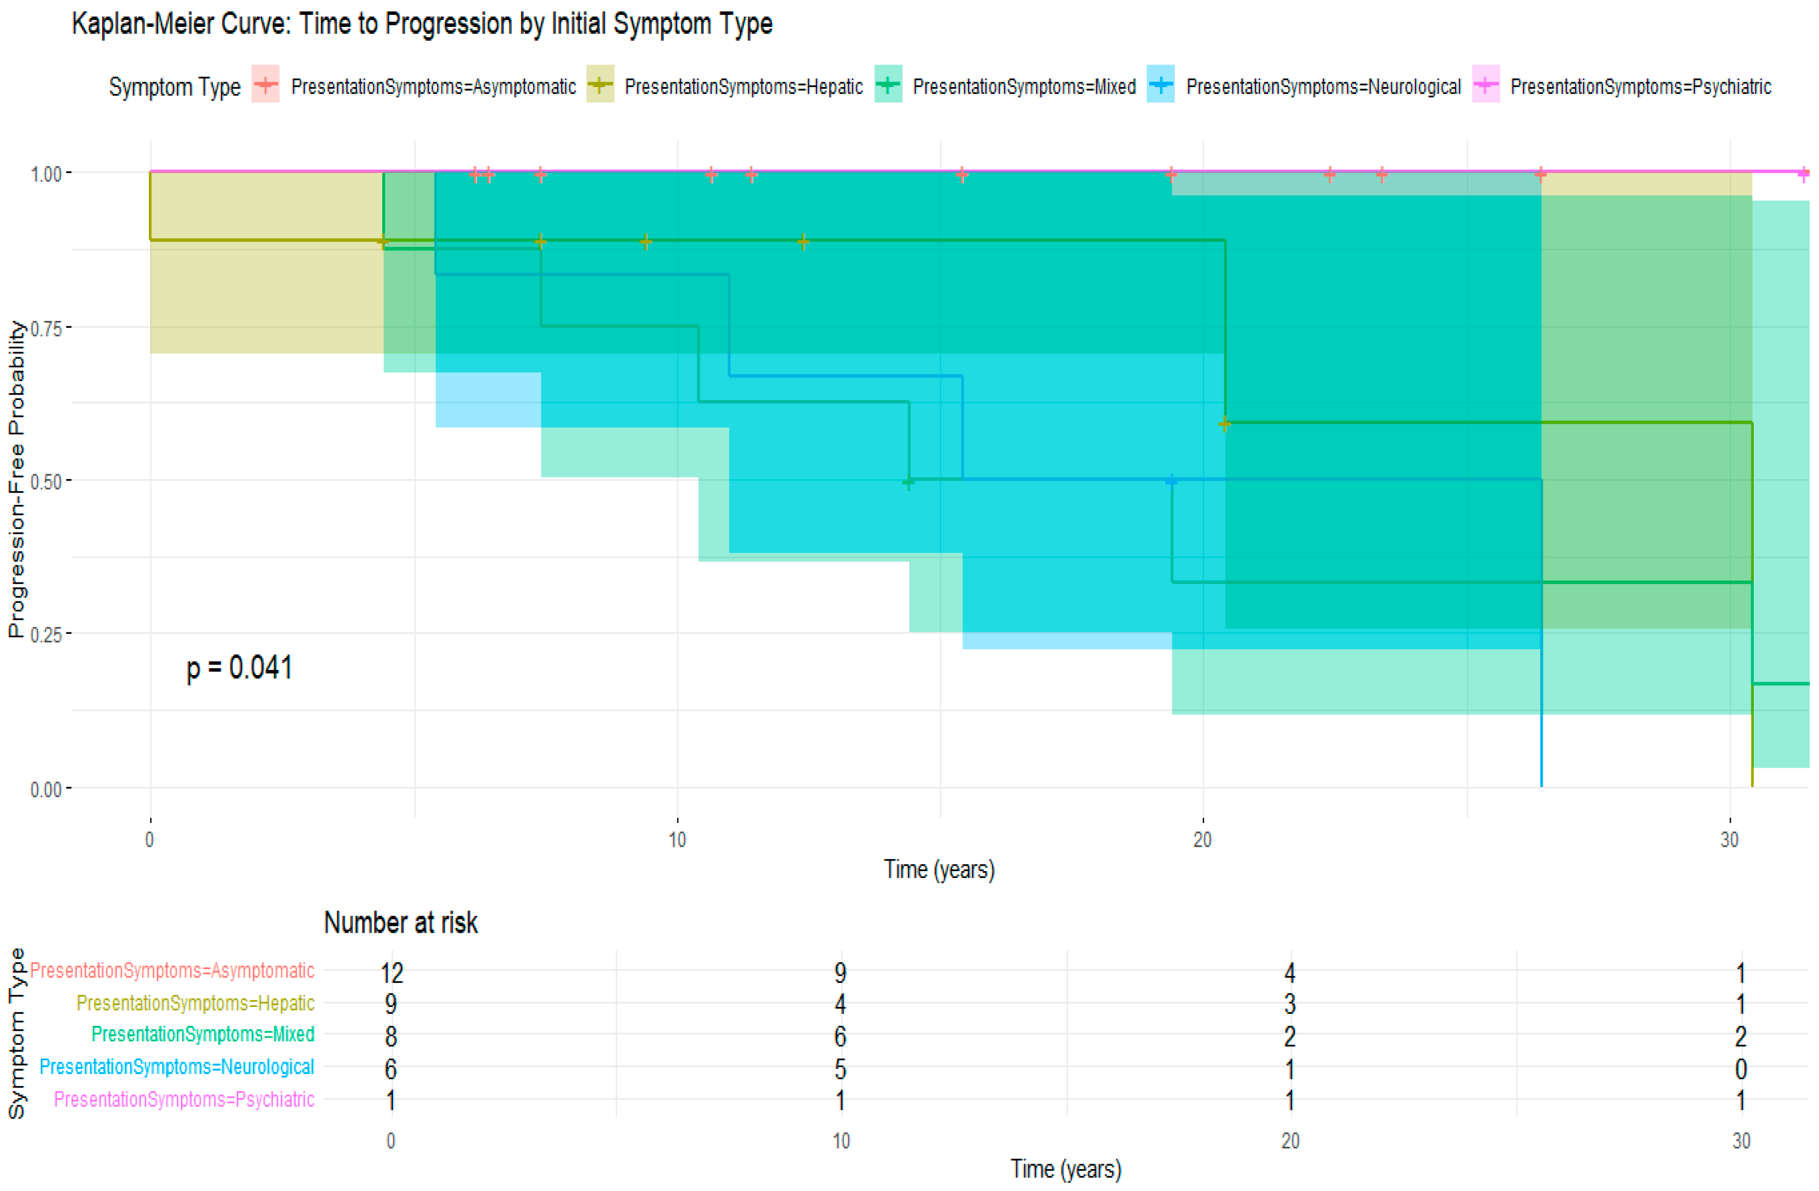Viewport: 1819px width, 1191px height.
Task: Click the Hepatic legend key icon
Action: coord(600,85)
